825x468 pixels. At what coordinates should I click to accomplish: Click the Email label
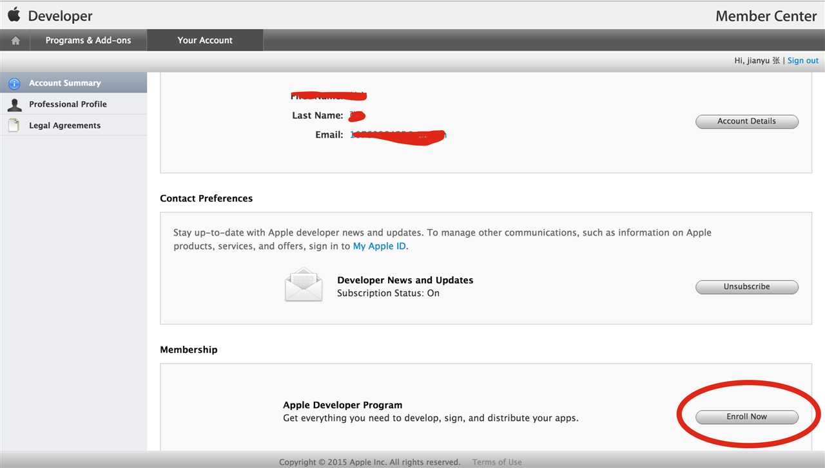click(329, 135)
